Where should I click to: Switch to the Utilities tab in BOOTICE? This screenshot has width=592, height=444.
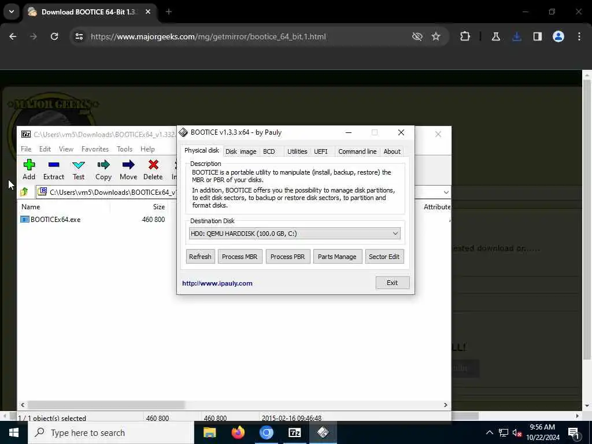click(x=297, y=151)
